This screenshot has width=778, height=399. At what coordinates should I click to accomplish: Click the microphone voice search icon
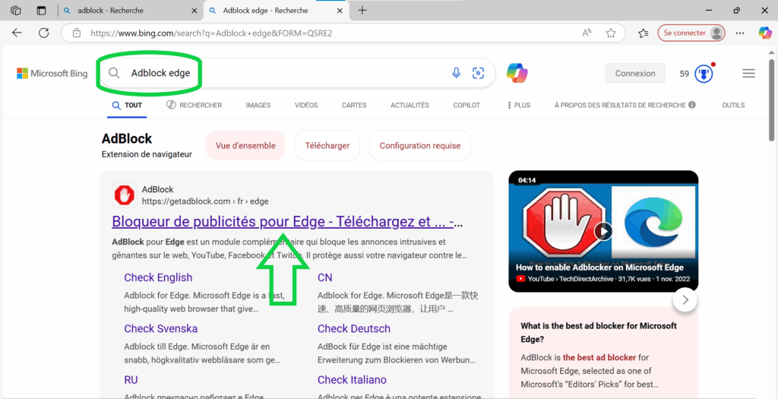coord(456,73)
